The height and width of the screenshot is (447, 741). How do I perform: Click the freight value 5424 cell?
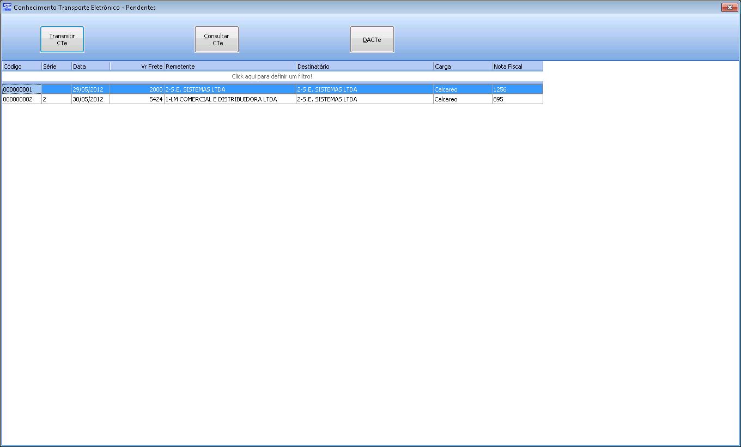[x=137, y=99]
